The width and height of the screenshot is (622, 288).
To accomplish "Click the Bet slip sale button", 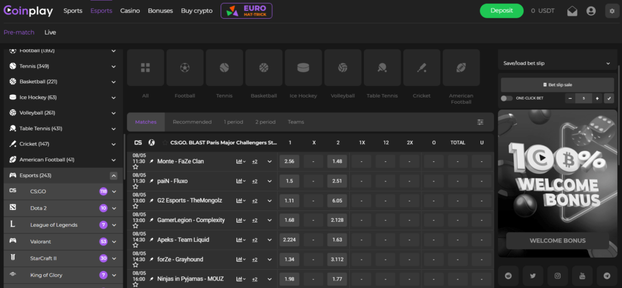I will tap(558, 85).
